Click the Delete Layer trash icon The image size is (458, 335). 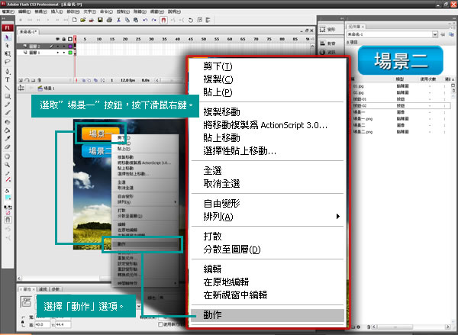click(39, 80)
